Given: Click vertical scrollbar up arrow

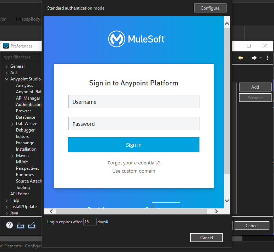Looking at the screenshot, I should click(x=227, y=23).
